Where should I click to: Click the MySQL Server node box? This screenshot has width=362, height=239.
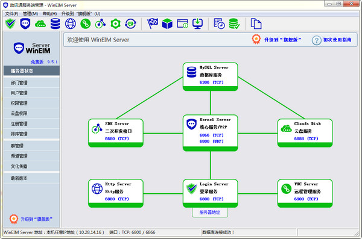(x=211, y=76)
